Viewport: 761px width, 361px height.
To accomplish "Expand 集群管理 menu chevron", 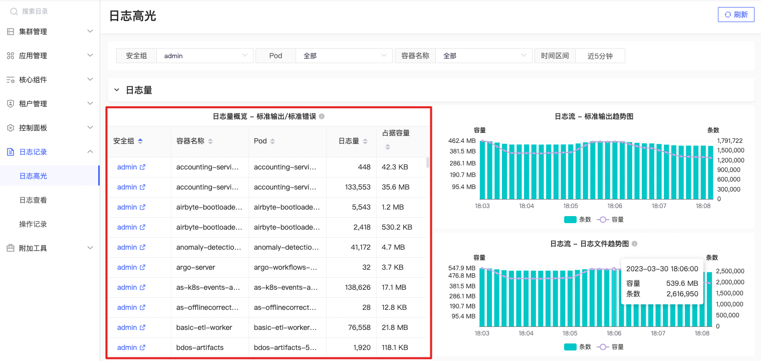I will click(90, 32).
